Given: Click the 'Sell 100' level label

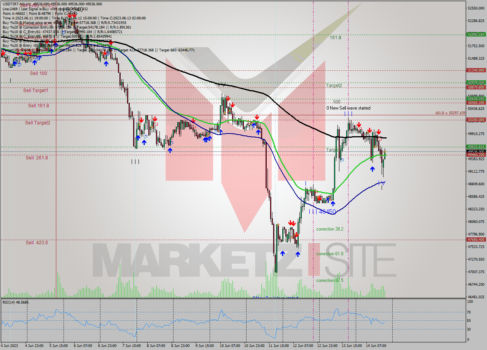Looking at the screenshot, I should 38,73.
